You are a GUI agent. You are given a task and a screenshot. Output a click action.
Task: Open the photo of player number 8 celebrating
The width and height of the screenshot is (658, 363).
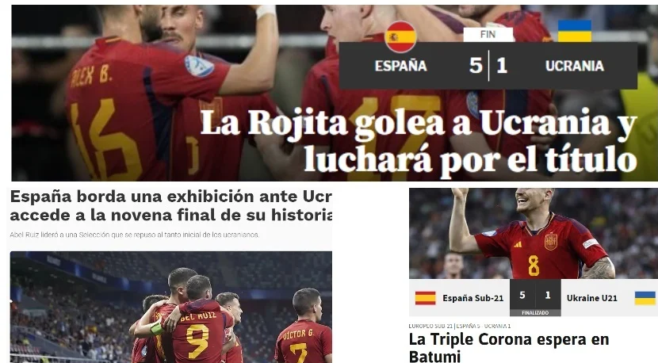(534, 233)
